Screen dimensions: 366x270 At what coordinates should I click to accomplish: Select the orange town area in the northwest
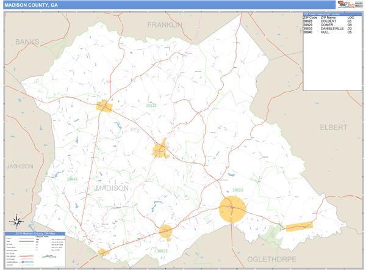[104, 106]
